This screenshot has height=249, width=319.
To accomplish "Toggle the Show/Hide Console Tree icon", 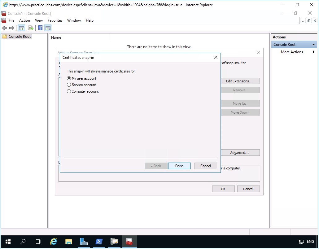I will tap(21, 28).
